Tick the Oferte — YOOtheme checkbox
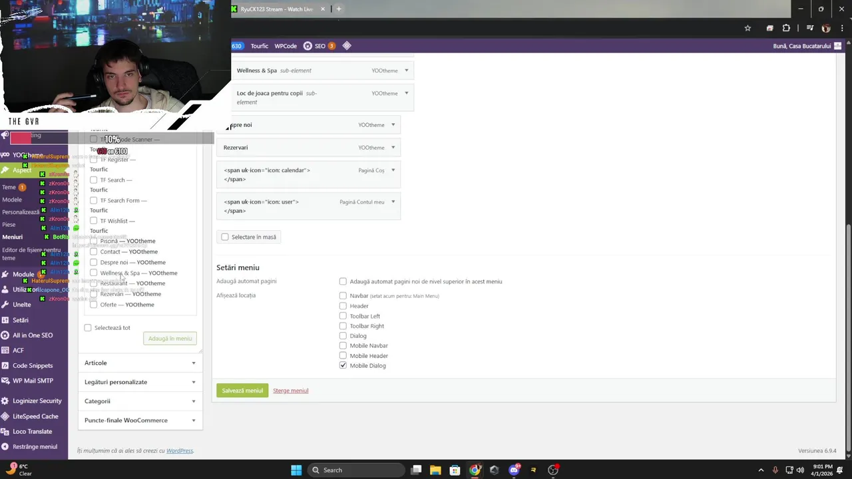Viewport: 852px width, 479px height. pos(93,305)
